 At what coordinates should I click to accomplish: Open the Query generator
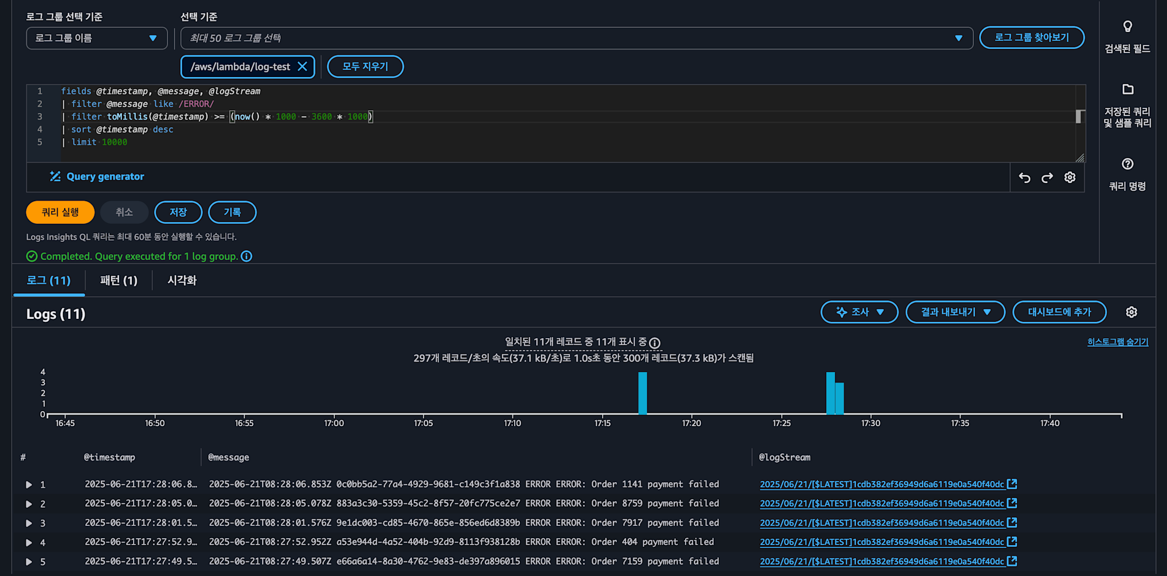click(97, 177)
